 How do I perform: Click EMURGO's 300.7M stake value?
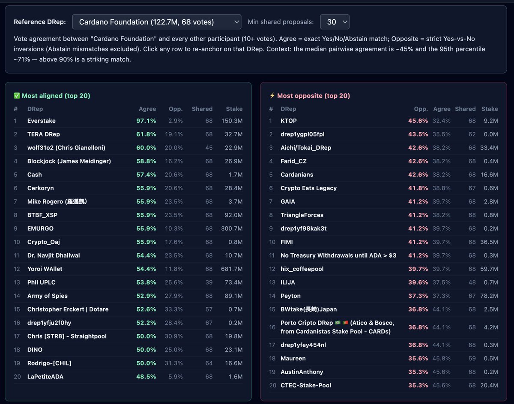[x=232, y=229]
